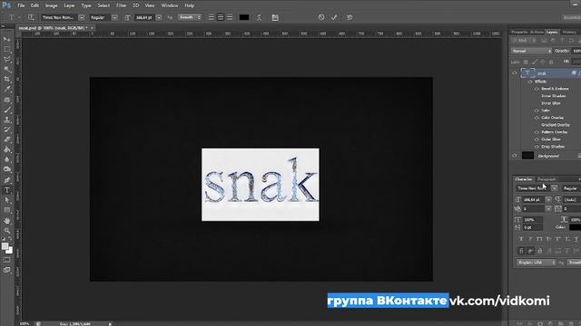Screen dimensions: 581x326
Task: Select the Crop tool
Action: pyautogui.click(x=7, y=80)
